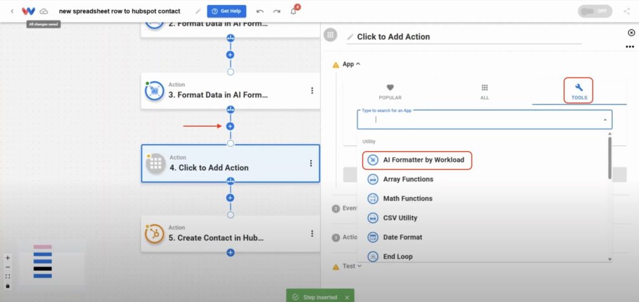Click the Date Format icon

[x=373, y=237]
